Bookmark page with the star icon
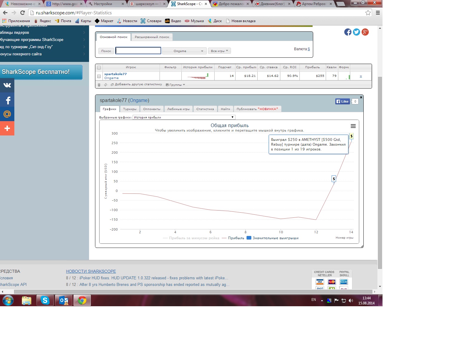465x349 pixels. [368, 13]
